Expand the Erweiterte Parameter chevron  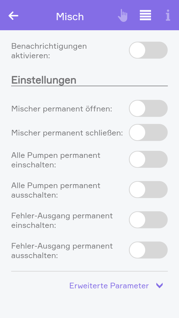click(159, 286)
